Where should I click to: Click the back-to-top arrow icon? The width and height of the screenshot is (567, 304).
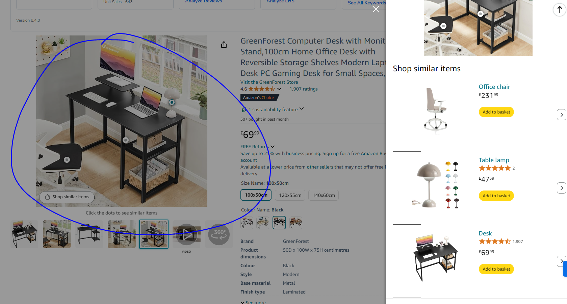click(560, 9)
